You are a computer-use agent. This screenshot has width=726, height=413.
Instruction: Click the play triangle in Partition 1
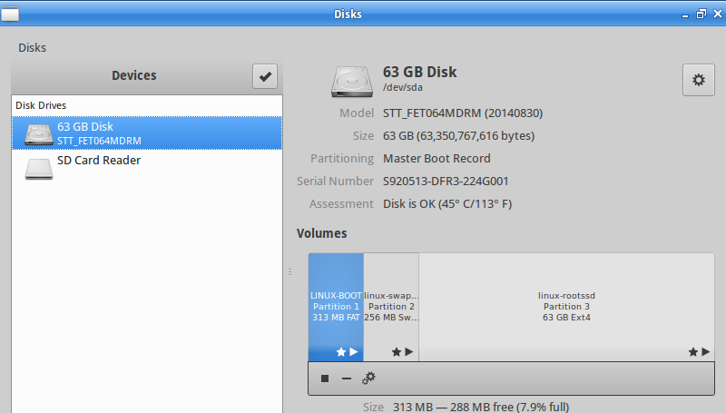354,352
